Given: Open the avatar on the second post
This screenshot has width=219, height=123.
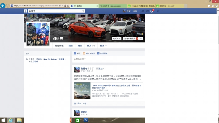Looking at the screenshot, I should [77, 113].
